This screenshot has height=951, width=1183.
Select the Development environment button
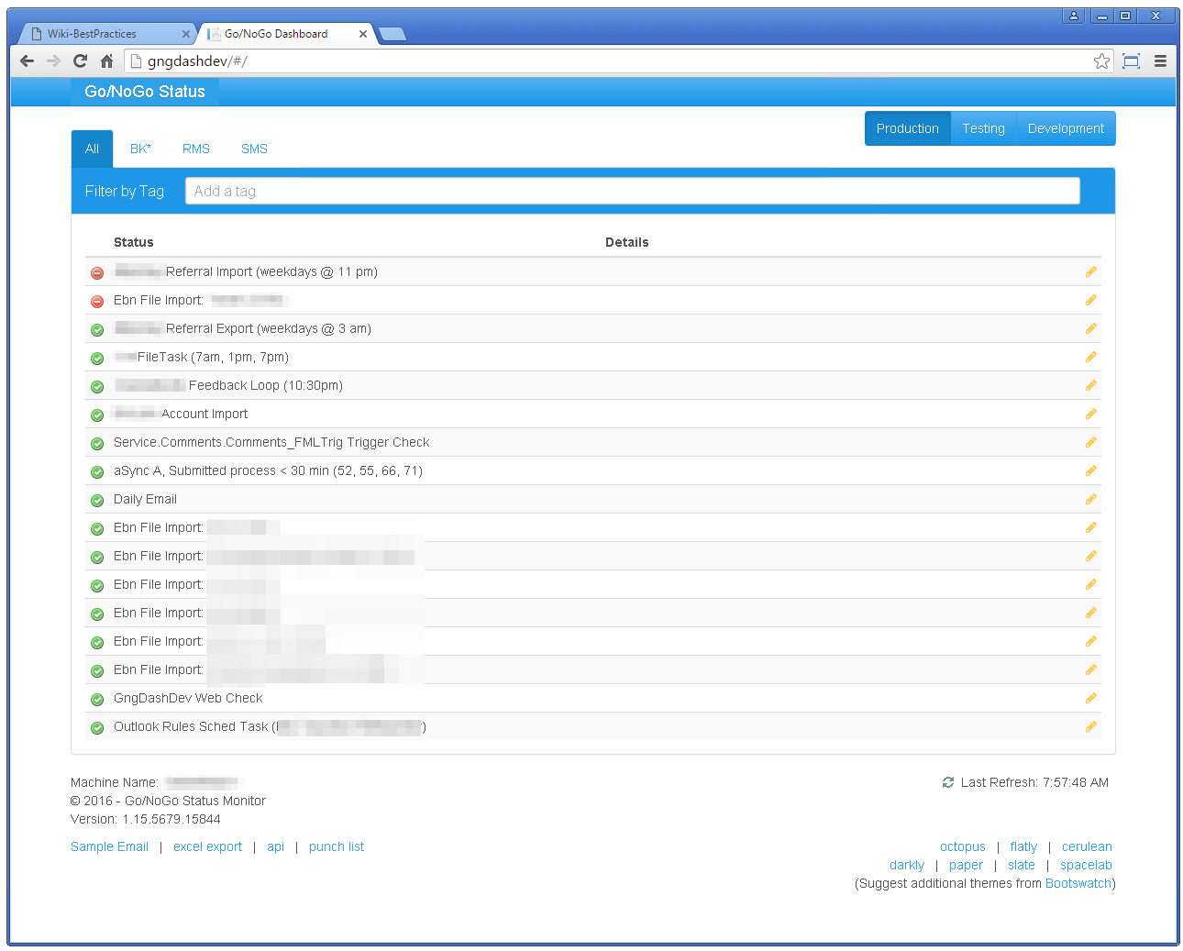click(x=1065, y=128)
